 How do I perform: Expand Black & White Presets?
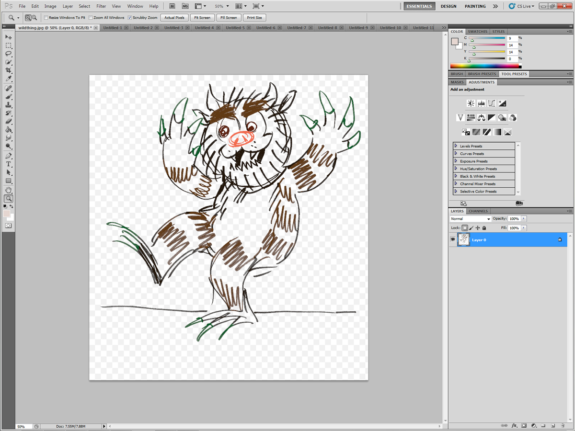pyautogui.click(x=456, y=176)
